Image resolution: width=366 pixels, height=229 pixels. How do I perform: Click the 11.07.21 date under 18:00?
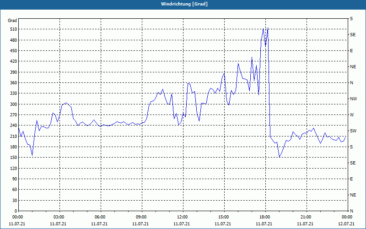[264, 224]
